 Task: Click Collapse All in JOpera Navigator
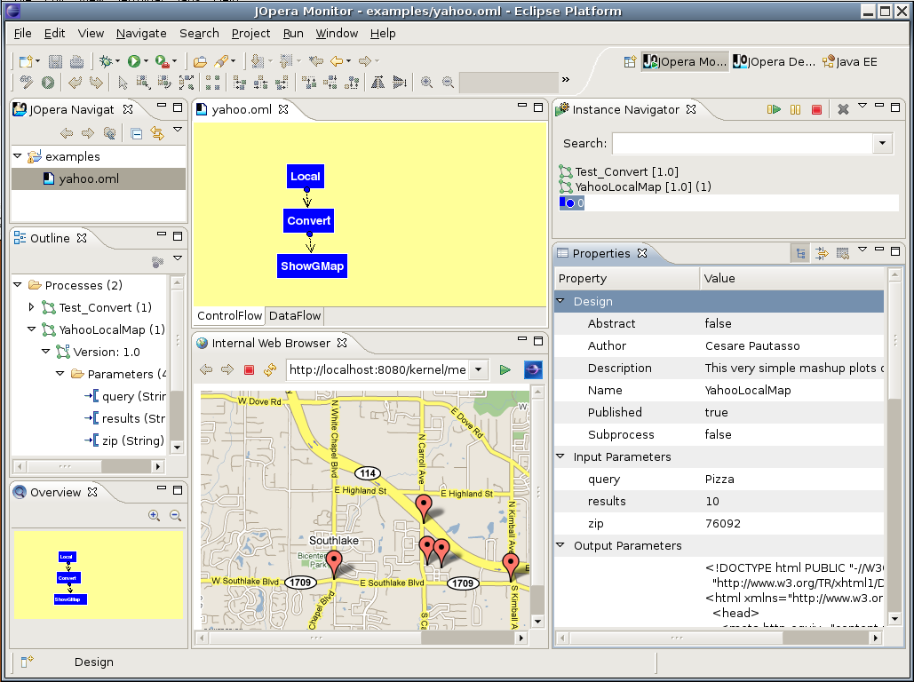137,134
